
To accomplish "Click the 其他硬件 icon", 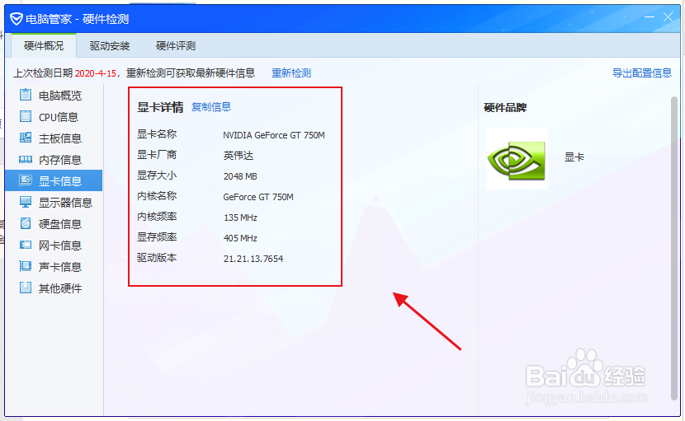I will coord(26,288).
